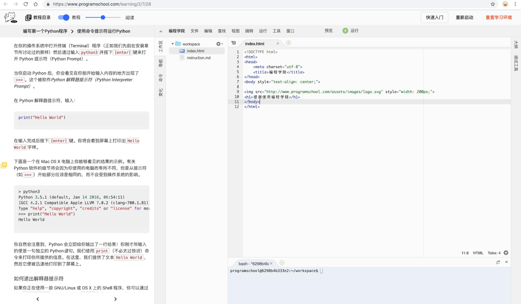Go to next lesson page arrow
The width and height of the screenshot is (521, 304).
pyautogui.click(x=115, y=299)
